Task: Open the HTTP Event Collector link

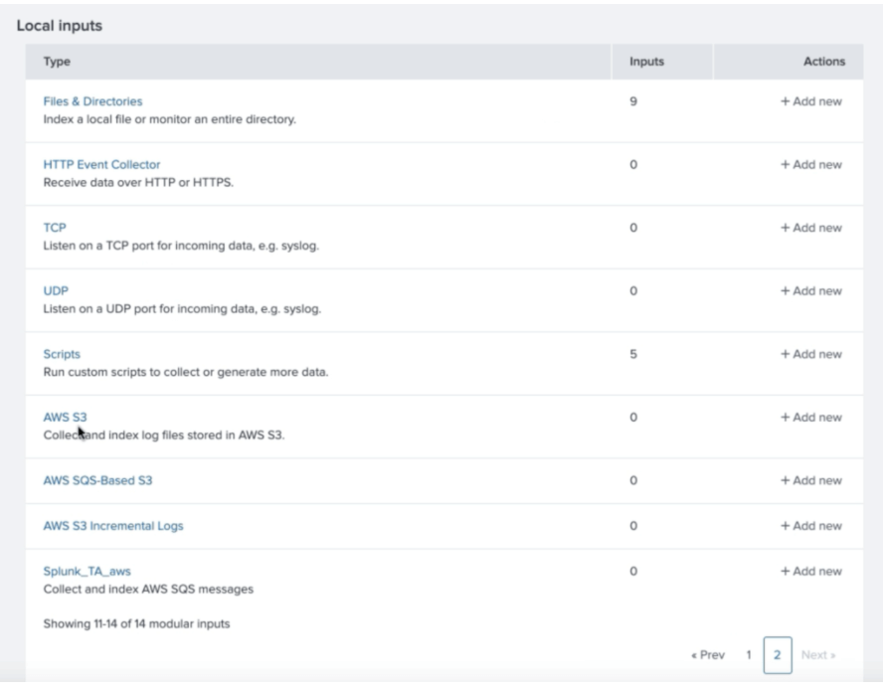Action: tap(101, 164)
